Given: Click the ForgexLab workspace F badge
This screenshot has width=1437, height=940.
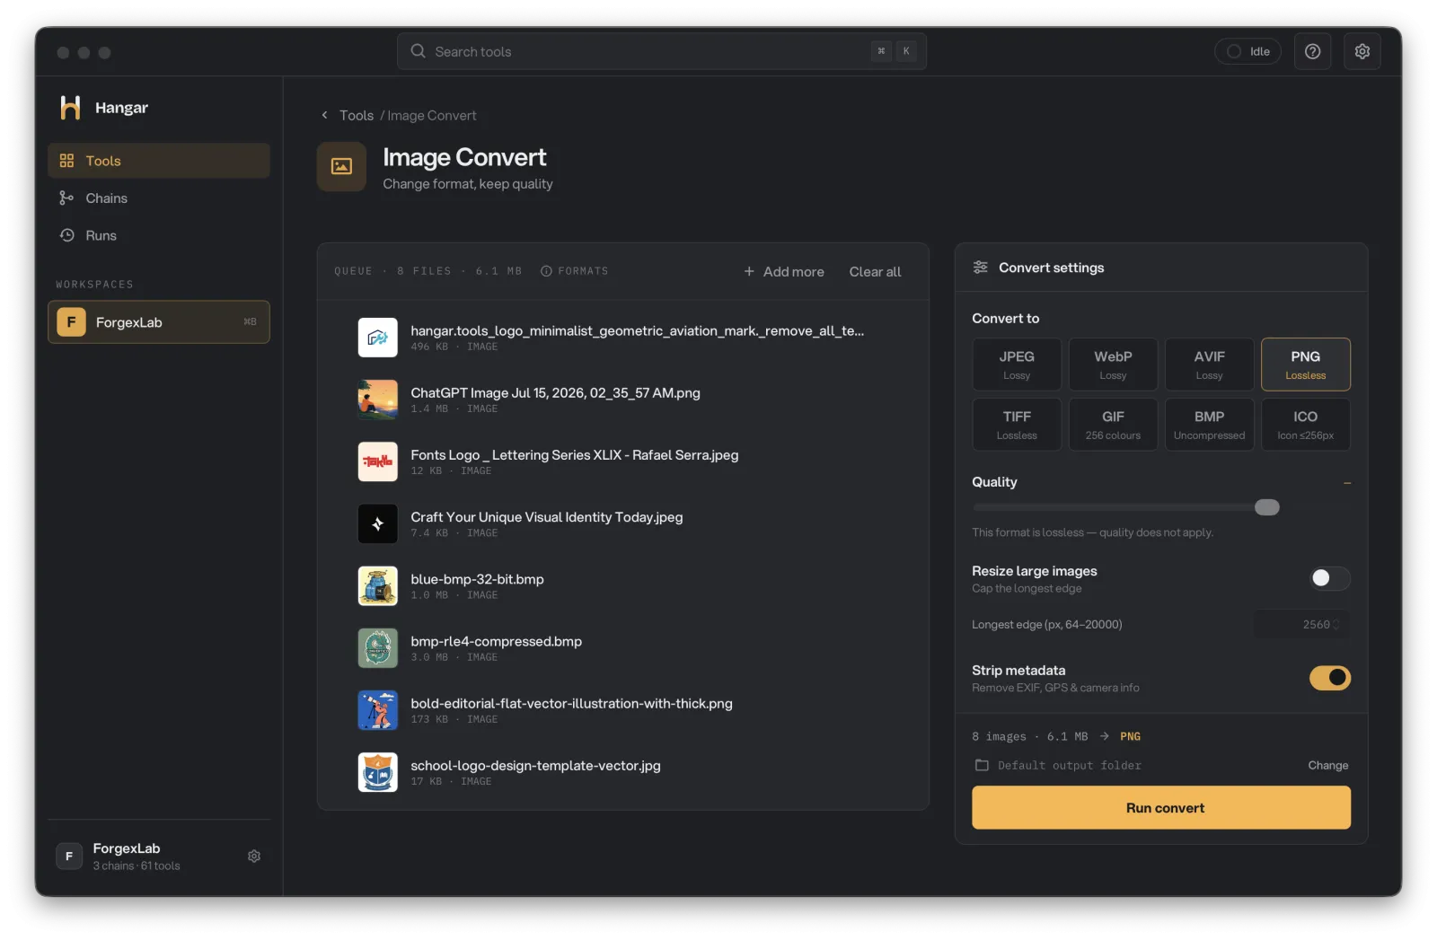Looking at the screenshot, I should [x=71, y=322].
